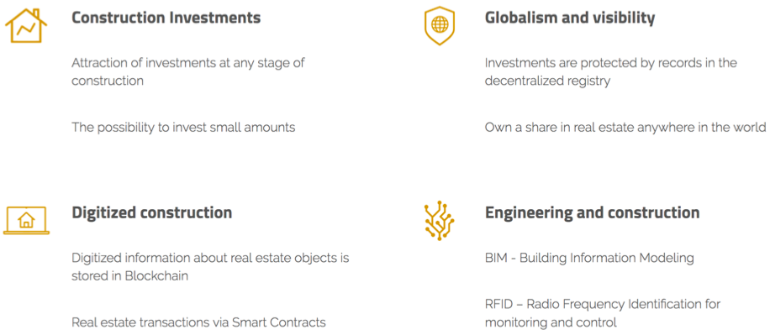Select the Globalism and visibility heading
The image size is (770, 330).
click(570, 18)
